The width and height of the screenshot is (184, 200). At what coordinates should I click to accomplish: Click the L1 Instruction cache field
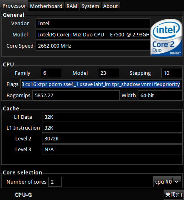click(x=112, y=128)
